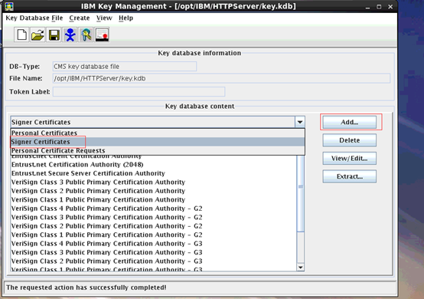Click inside the Token Label field
Screen dimensions: 424x299
point(139,91)
